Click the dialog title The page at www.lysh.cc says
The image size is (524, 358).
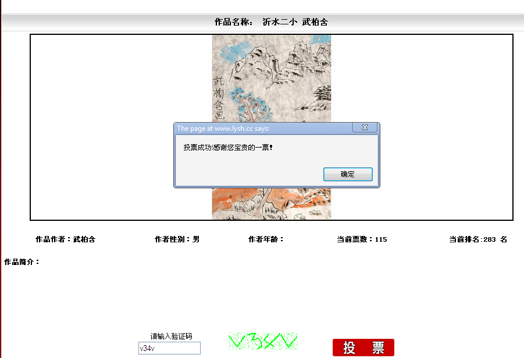click(223, 128)
